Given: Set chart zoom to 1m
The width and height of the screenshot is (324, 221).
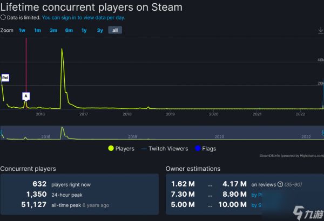Looking at the screenshot, I should coord(37,30).
